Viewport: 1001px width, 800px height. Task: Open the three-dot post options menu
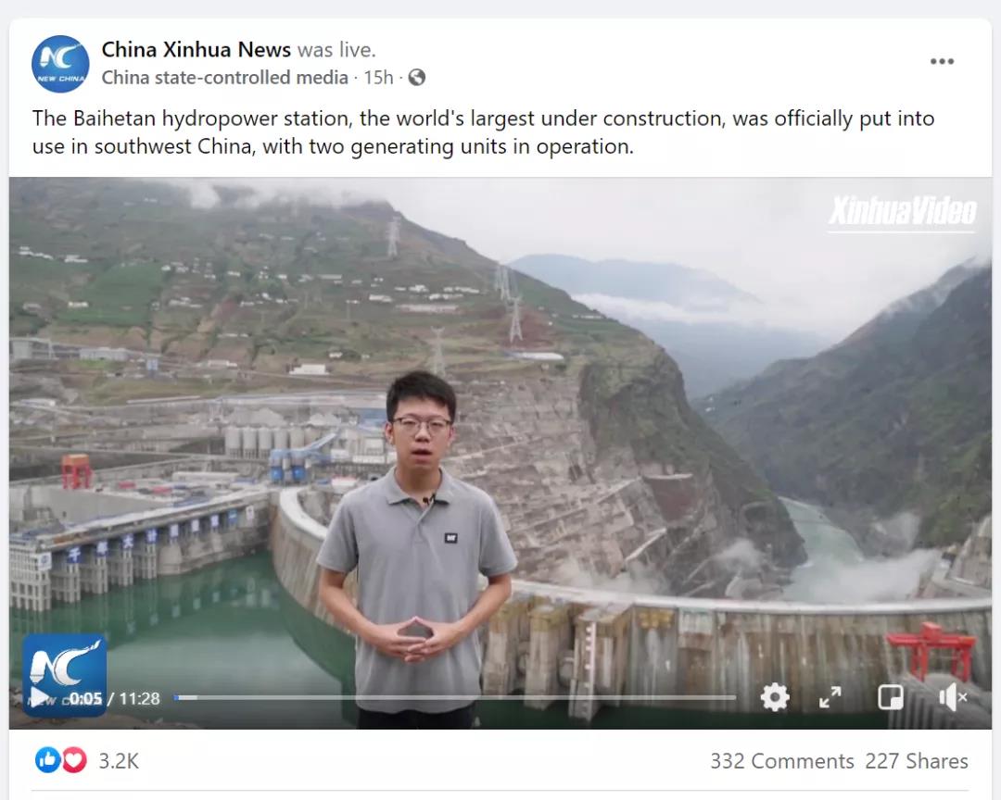tap(942, 61)
